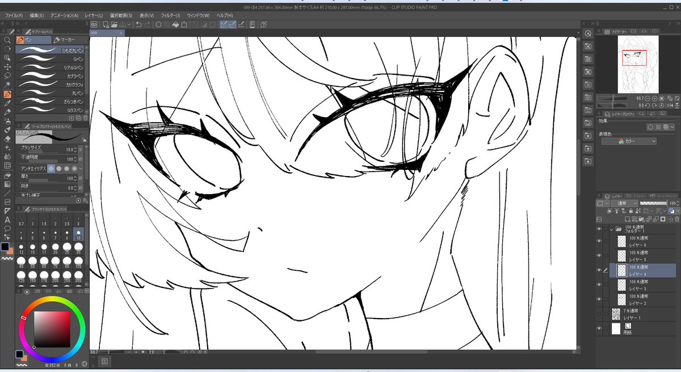
Task: Click the black main color swatch in toolbar
Action: [x=5, y=247]
